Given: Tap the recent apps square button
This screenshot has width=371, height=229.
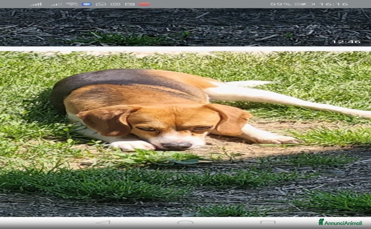Looking at the screenshot, I should click(268, 223).
